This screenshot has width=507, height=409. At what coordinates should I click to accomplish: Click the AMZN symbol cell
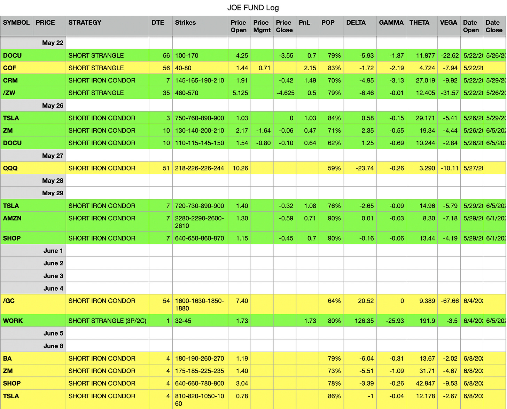point(33,222)
